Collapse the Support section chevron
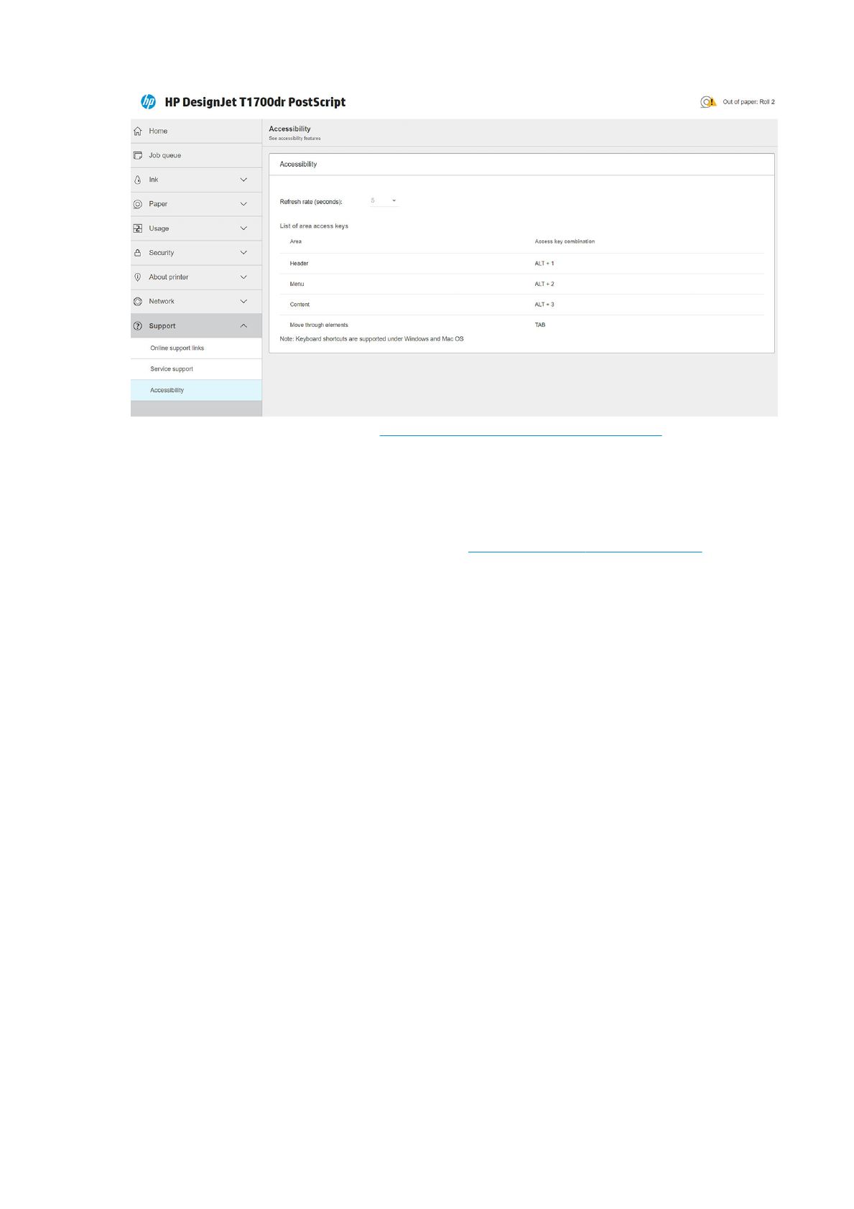Screen dimensions: 854x1209 (243, 326)
